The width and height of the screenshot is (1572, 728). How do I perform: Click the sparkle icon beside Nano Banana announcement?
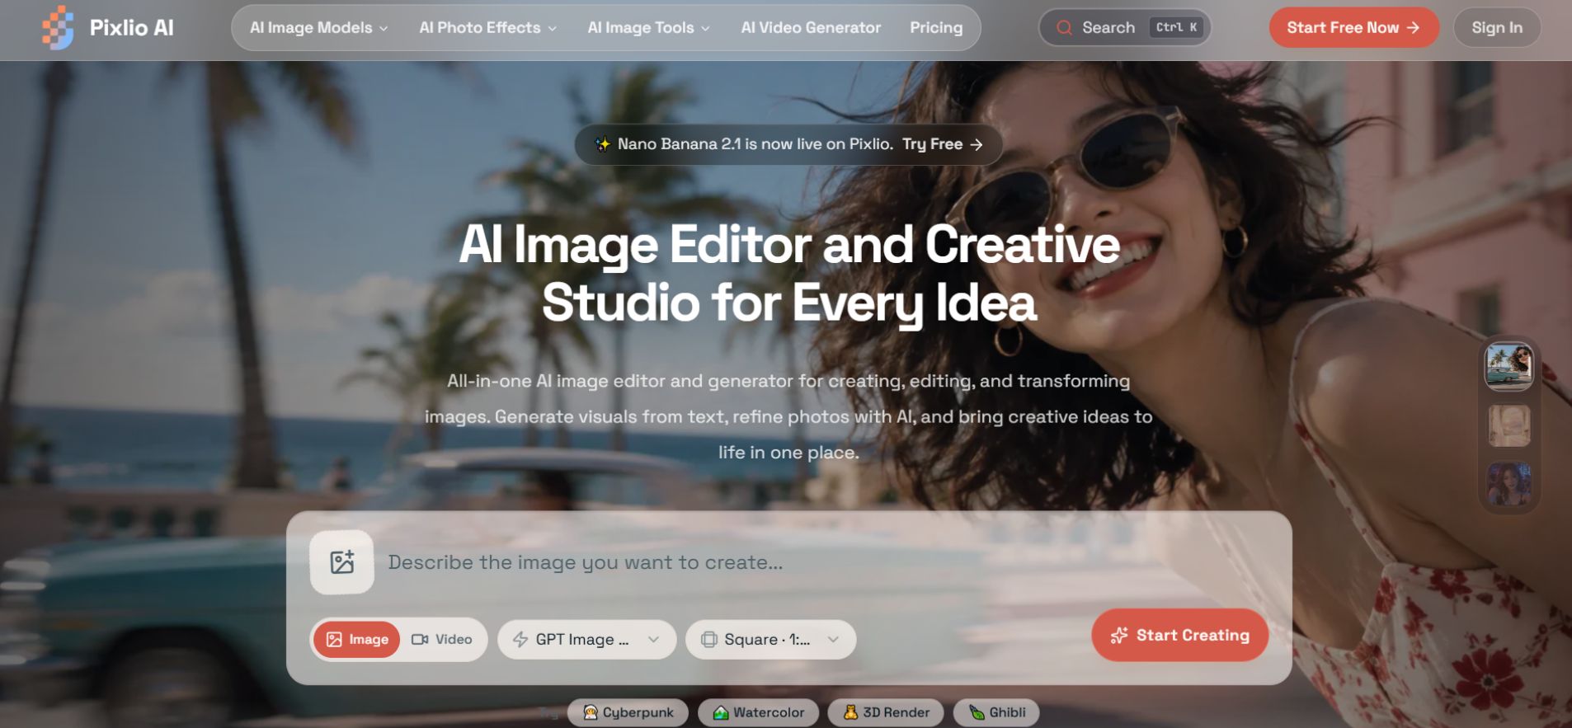point(603,144)
